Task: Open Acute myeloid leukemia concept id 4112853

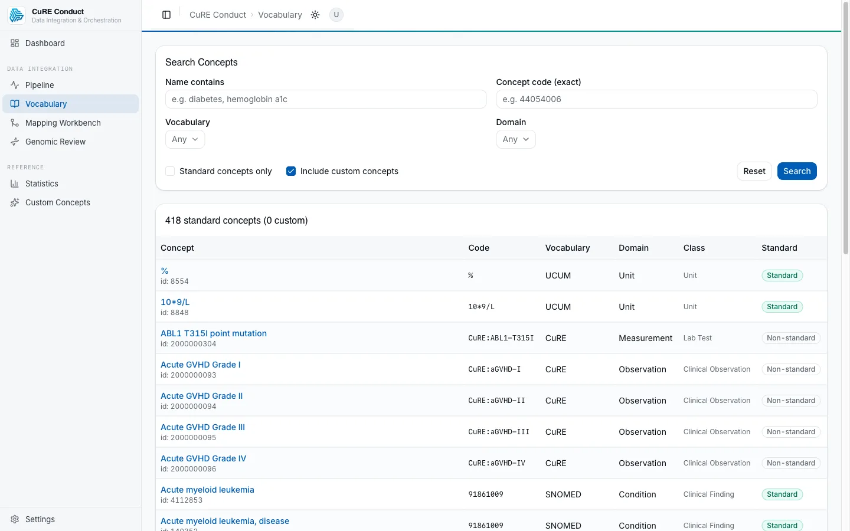Action: point(207,490)
